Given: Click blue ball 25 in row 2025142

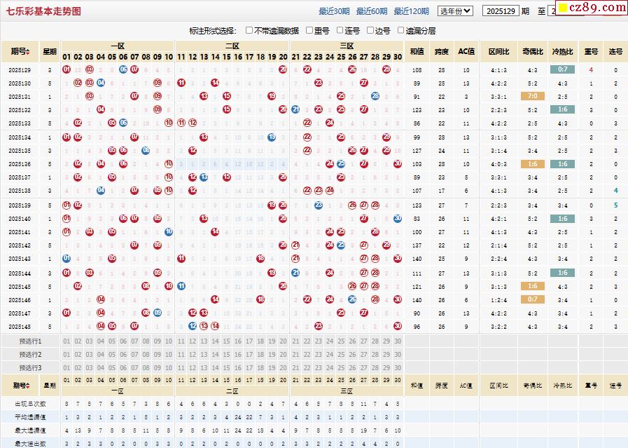Looking at the screenshot, I should (x=341, y=245).
